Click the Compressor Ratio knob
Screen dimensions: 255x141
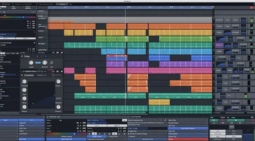point(24,90)
